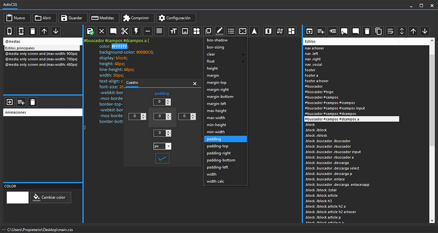
Task: Click the wrap text icon in Estilos toolbar
Action: 390,31
